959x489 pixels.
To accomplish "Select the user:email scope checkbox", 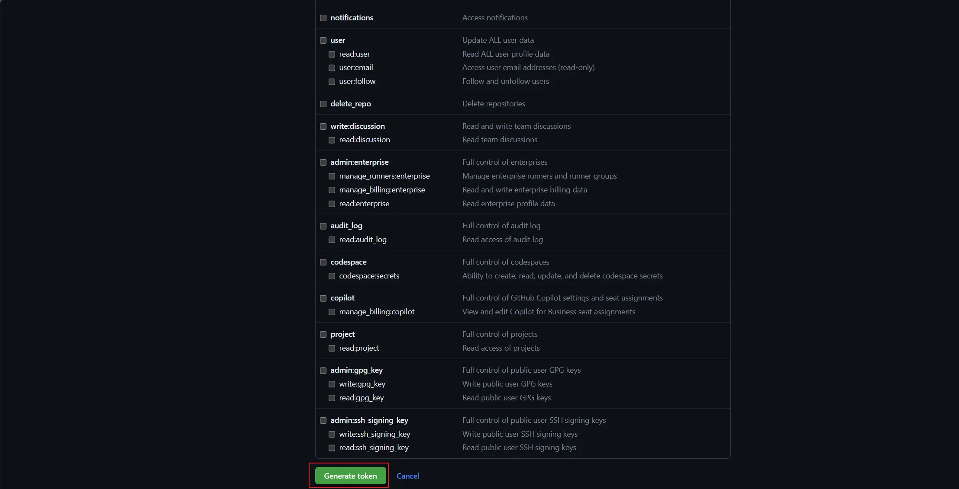I will (x=332, y=68).
